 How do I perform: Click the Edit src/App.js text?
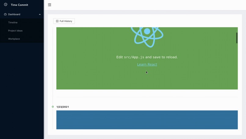pos(147,57)
